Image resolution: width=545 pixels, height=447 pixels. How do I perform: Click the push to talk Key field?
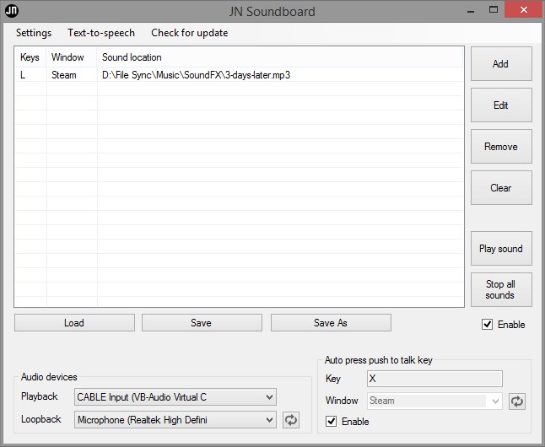click(434, 379)
